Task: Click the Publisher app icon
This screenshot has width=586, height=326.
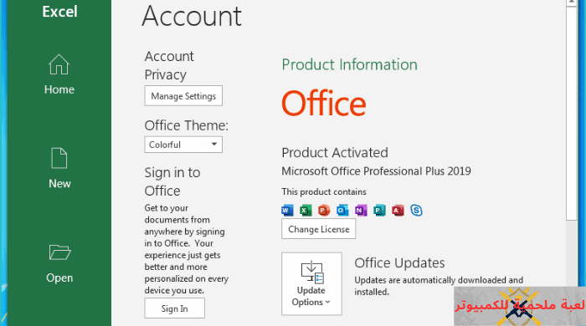Action: 379,211
